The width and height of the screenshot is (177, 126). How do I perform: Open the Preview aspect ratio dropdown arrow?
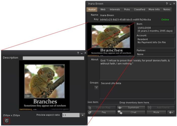(82, 115)
